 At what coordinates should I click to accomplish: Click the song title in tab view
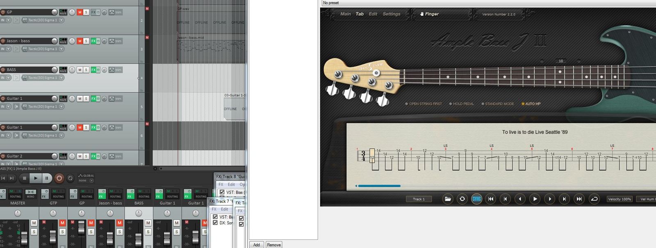tap(535, 132)
